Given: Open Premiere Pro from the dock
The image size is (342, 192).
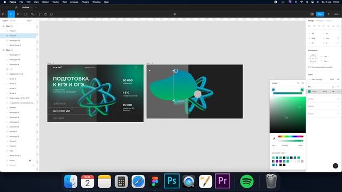Looking at the screenshot, I should pyautogui.click(x=222, y=181).
